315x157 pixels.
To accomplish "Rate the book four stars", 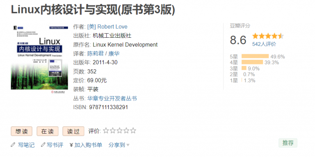I will 126,131.
